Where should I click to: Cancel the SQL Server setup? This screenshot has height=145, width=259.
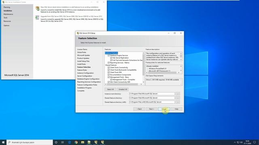[164, 109]
